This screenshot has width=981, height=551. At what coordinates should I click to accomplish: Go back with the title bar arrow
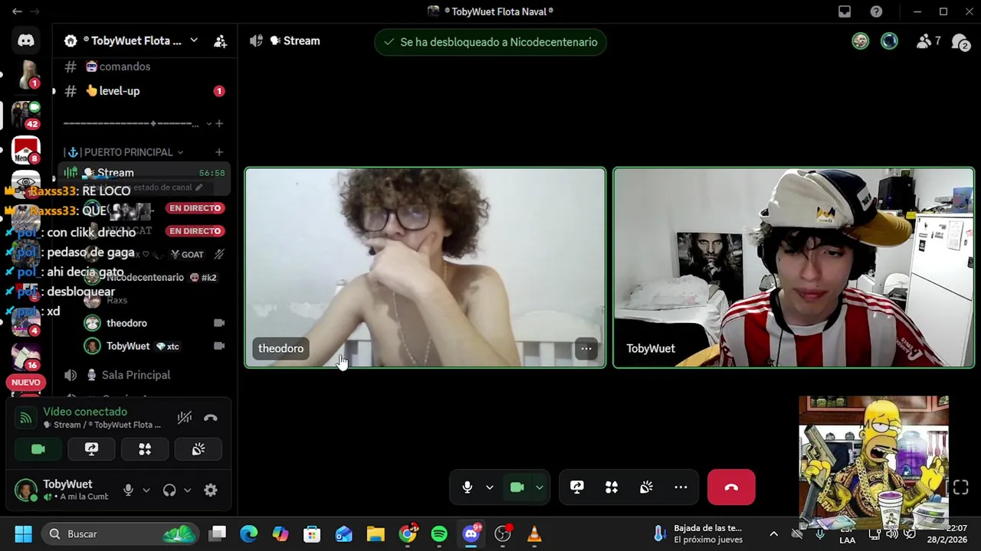(17, 11)
